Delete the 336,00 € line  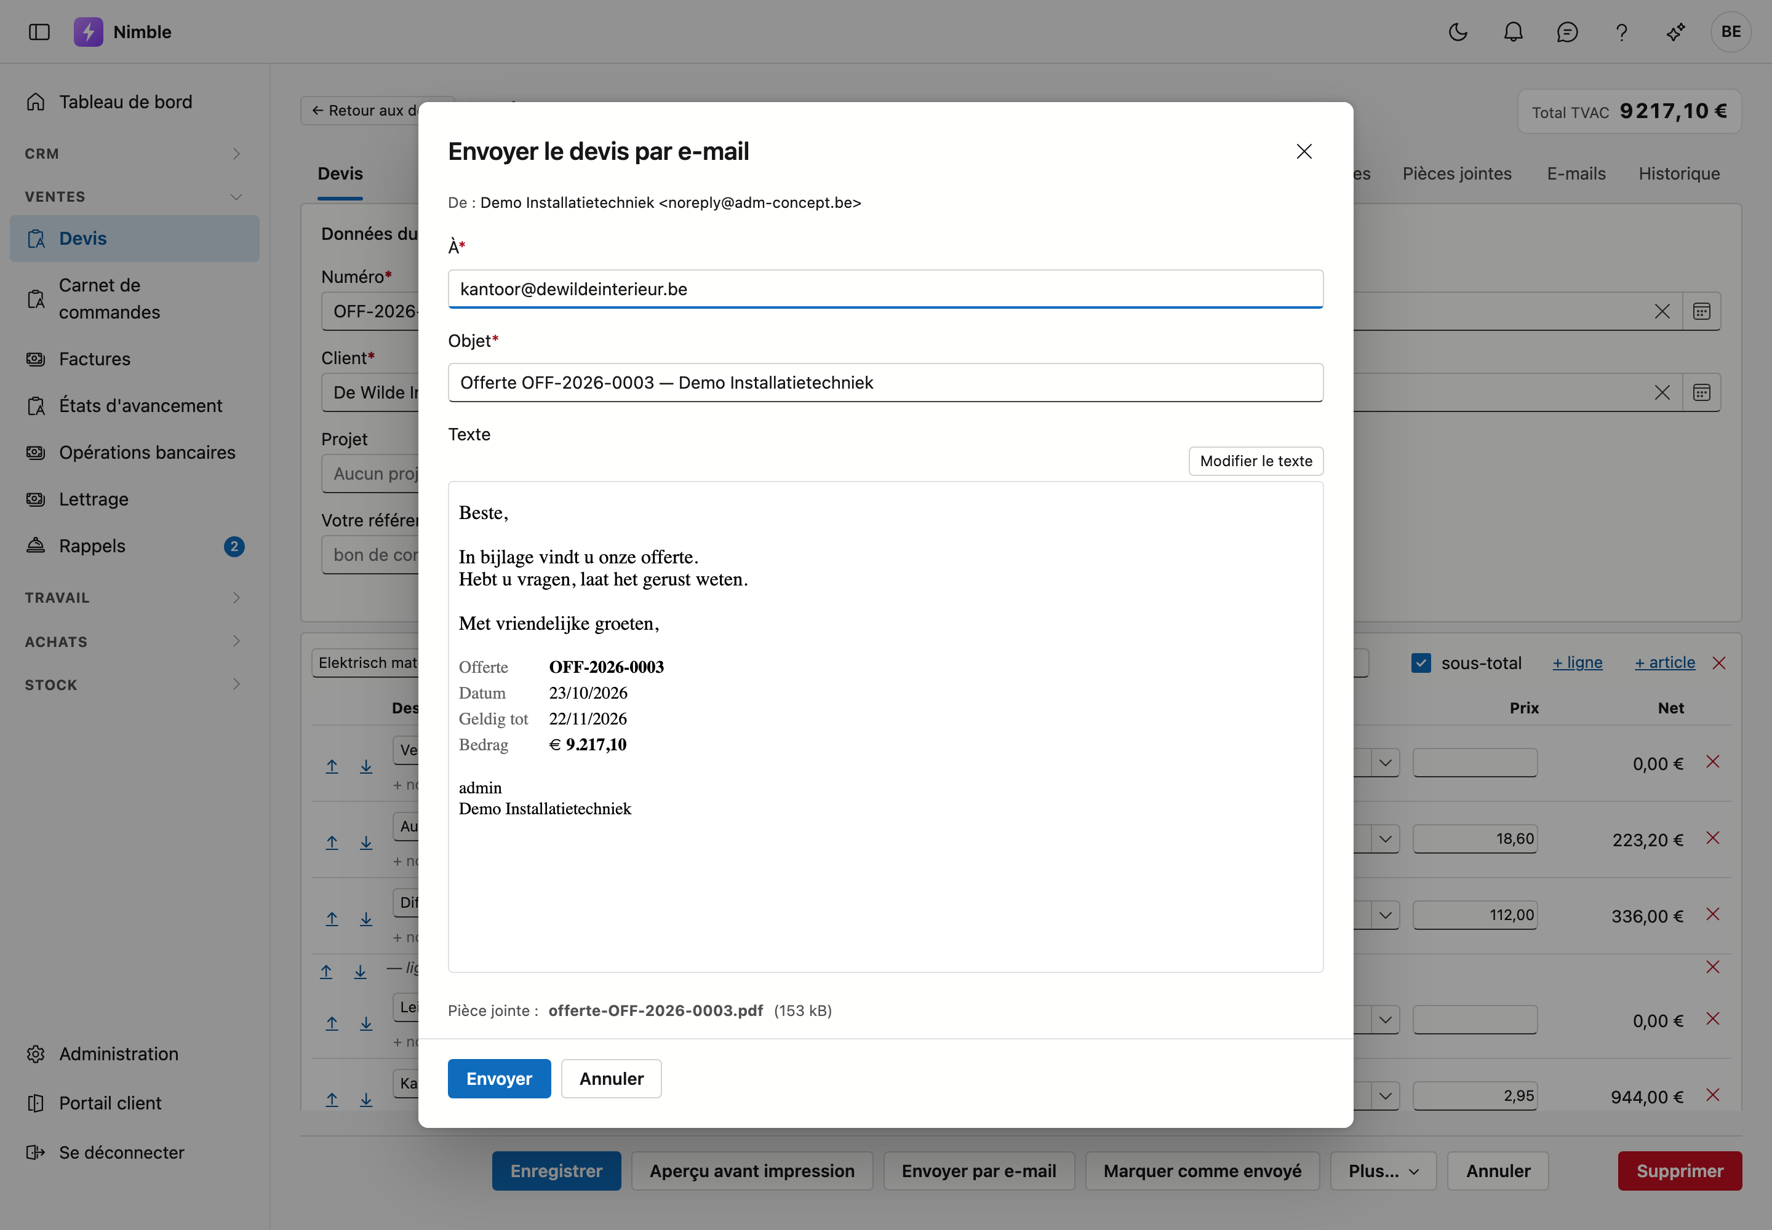[1712, 914]
